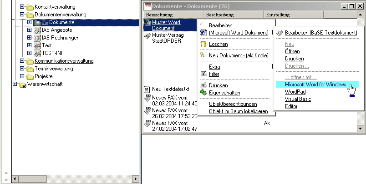
Task: Choose Microsoft Word for Windows in the submenu
Action: [x=315, y=85]
